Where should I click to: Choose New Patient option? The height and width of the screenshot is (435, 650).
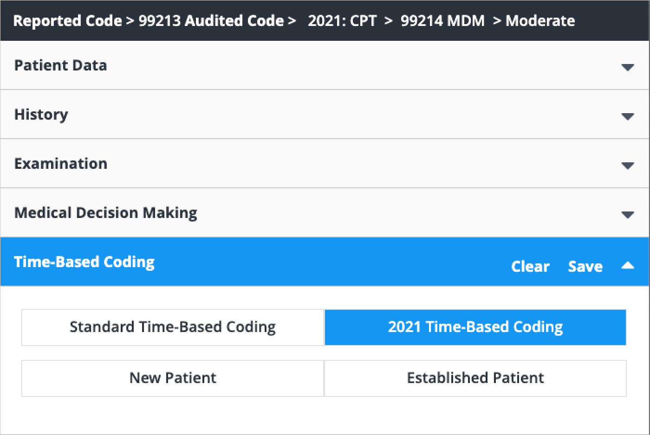[172, 378]
